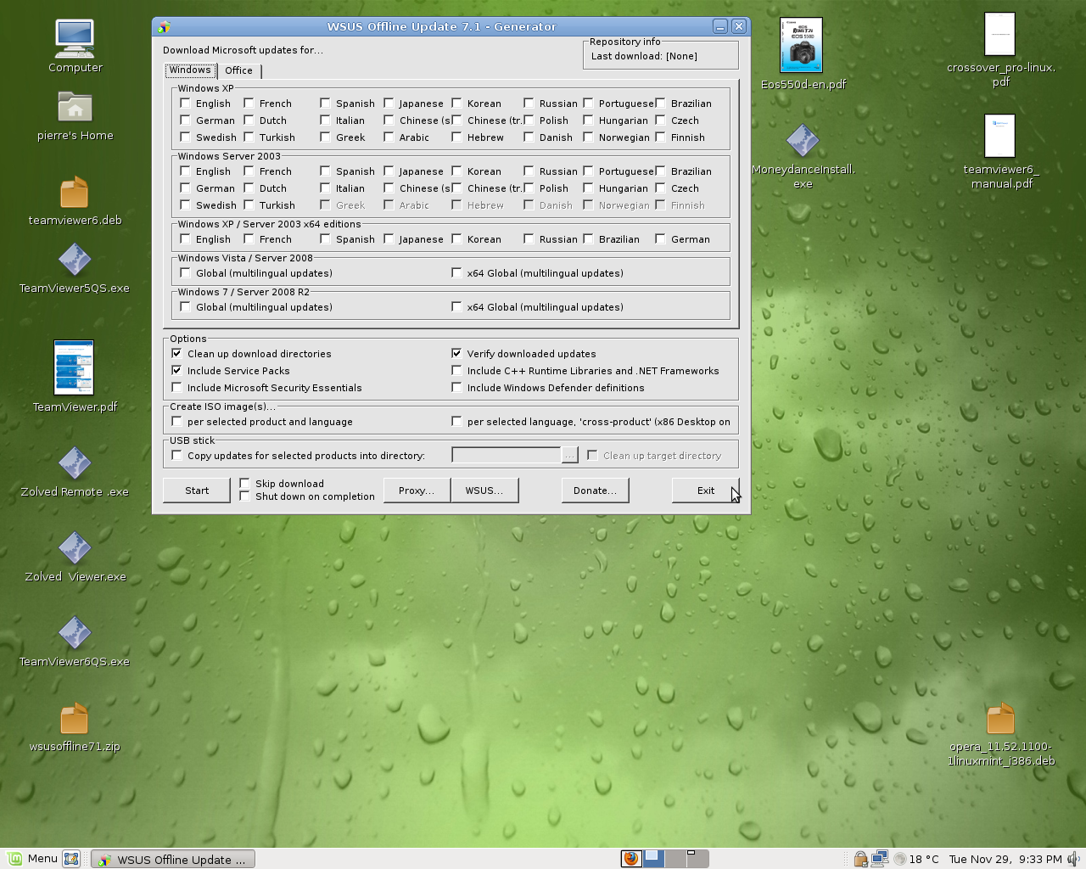Viewport: 1086px width, 869px height.
Task: Check Windows XP Finnish checkbox
Action: [x=660, y=137]
